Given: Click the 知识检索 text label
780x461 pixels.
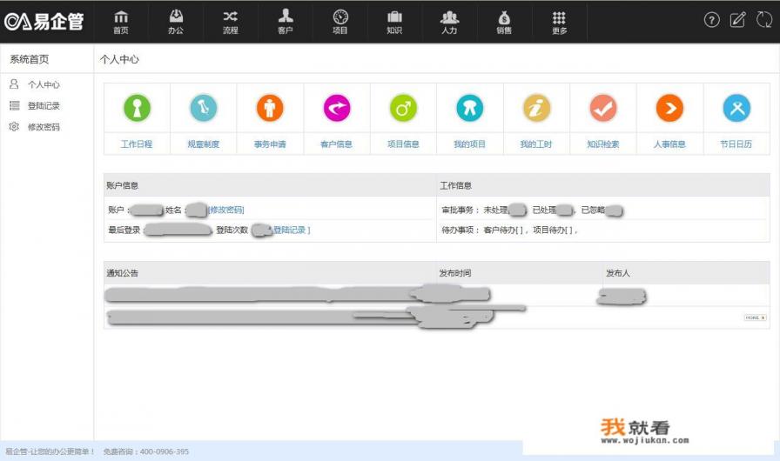Looking at the screenshot, I should [603, 144].
